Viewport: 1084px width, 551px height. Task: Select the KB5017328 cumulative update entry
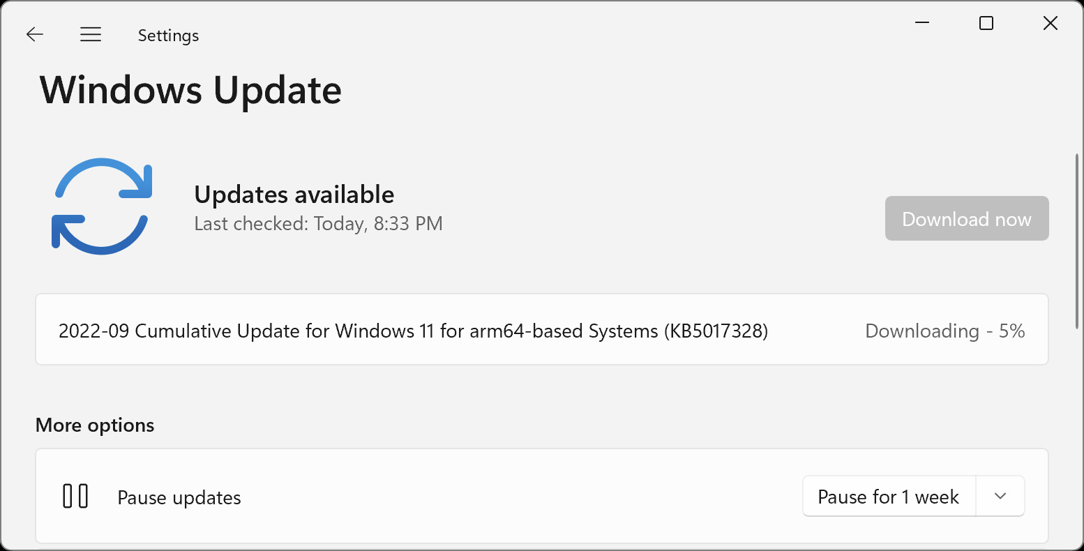(414, 331)
